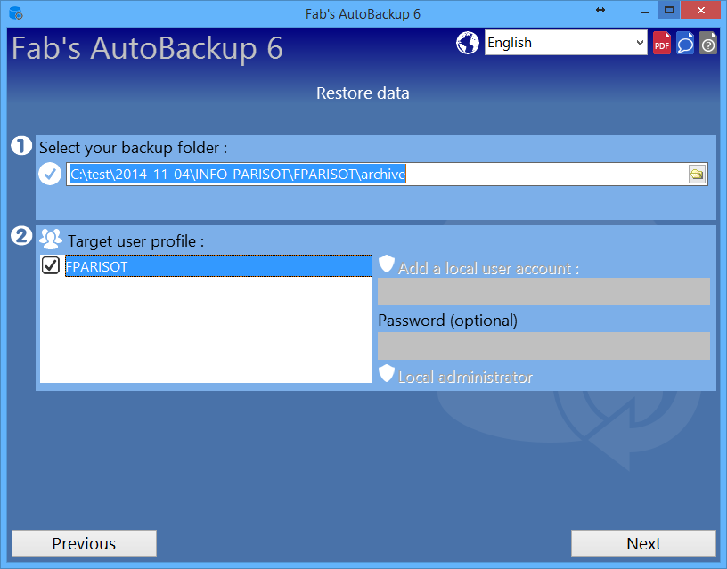727x569 pixels.
Task: Click the Add a local user account field
Action: coord(543,291)
